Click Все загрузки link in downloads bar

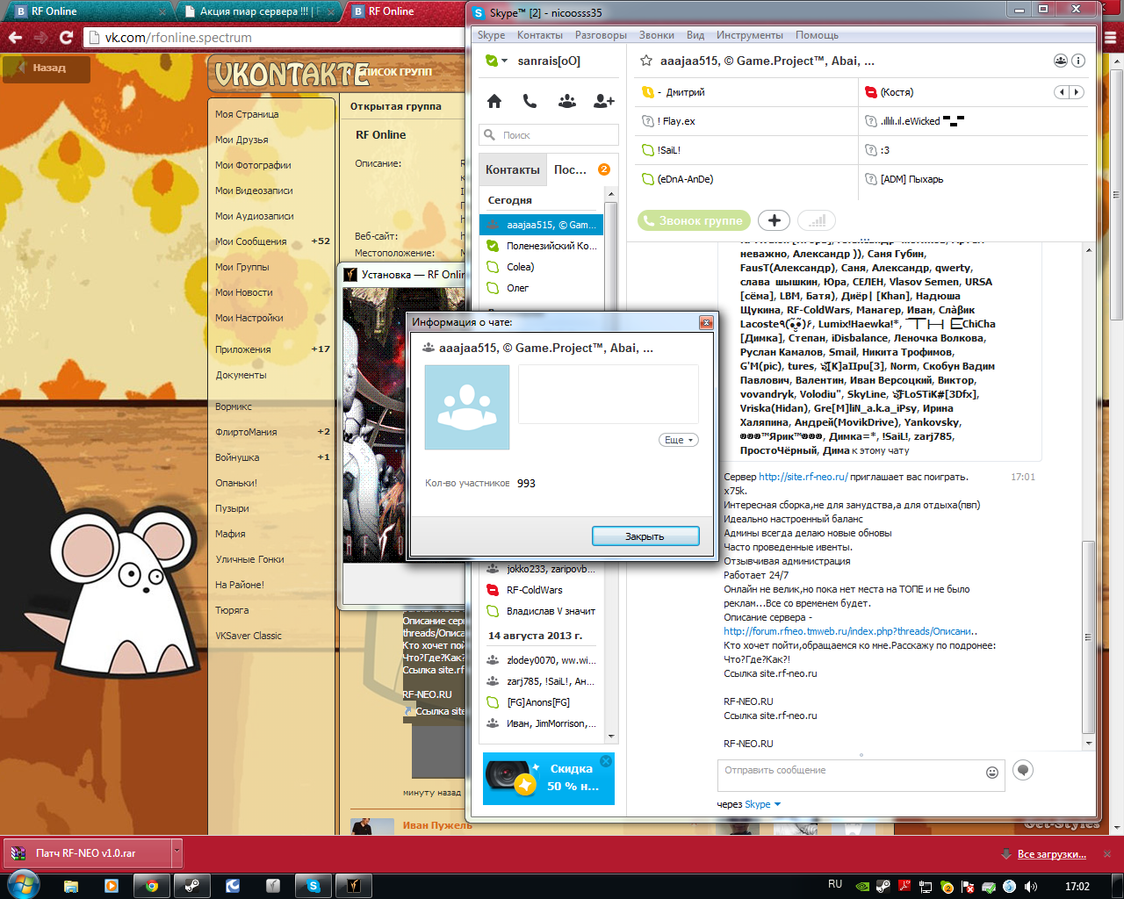click(x=1051, y=854)
